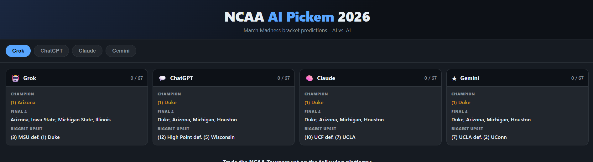Click ChatGPT's High Point def. Wisconsin upset

click(x=196, y=137)
